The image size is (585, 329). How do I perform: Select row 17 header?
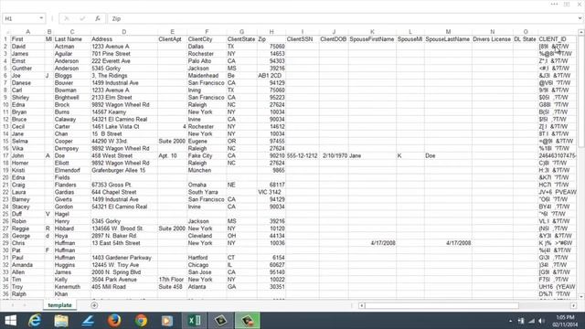point(5,155)
